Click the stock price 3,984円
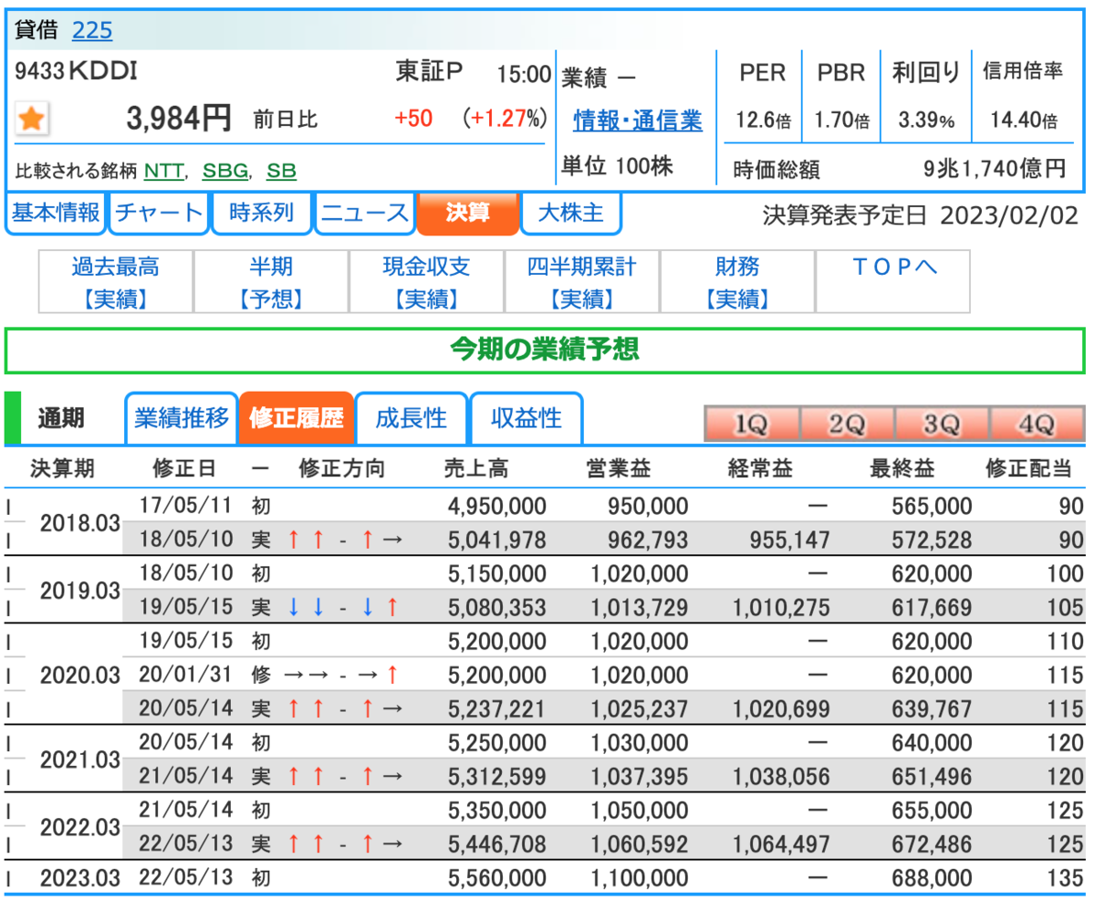The height and width of the screenshot is (901, 1095). pyautogui.click(x=179, y=119)
